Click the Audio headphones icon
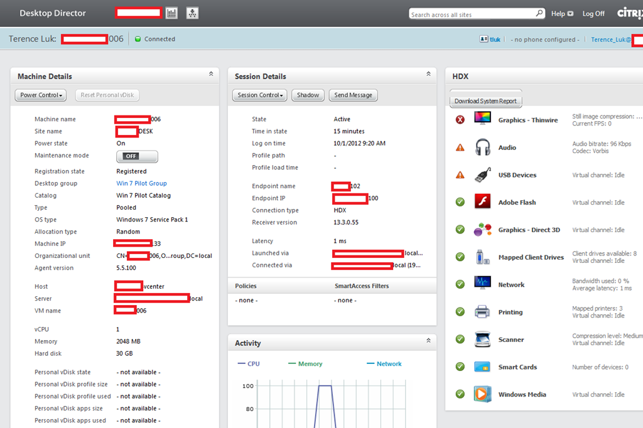 (x=482, y=147)
